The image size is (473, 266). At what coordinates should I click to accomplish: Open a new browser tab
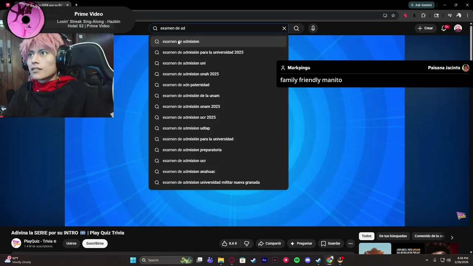tap(76, 5)
